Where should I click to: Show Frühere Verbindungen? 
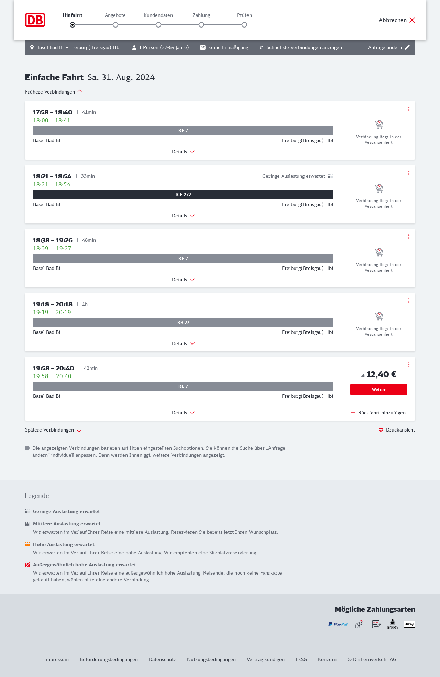(x=54, y=92)
